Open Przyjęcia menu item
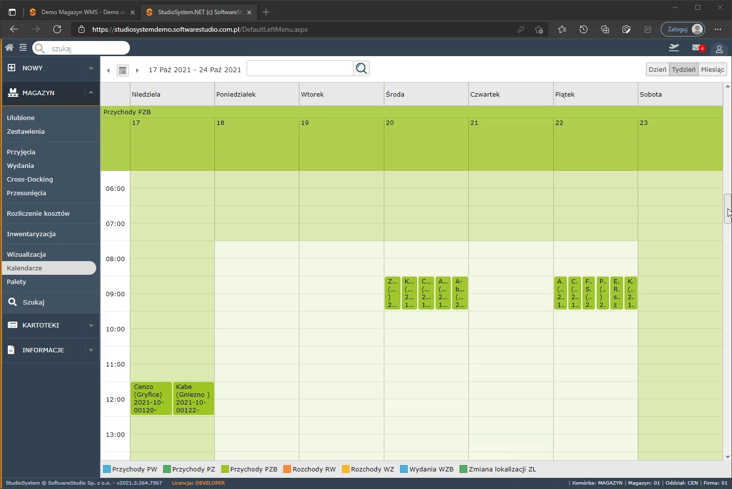This screenshot has width=732, height=489. 21,152
